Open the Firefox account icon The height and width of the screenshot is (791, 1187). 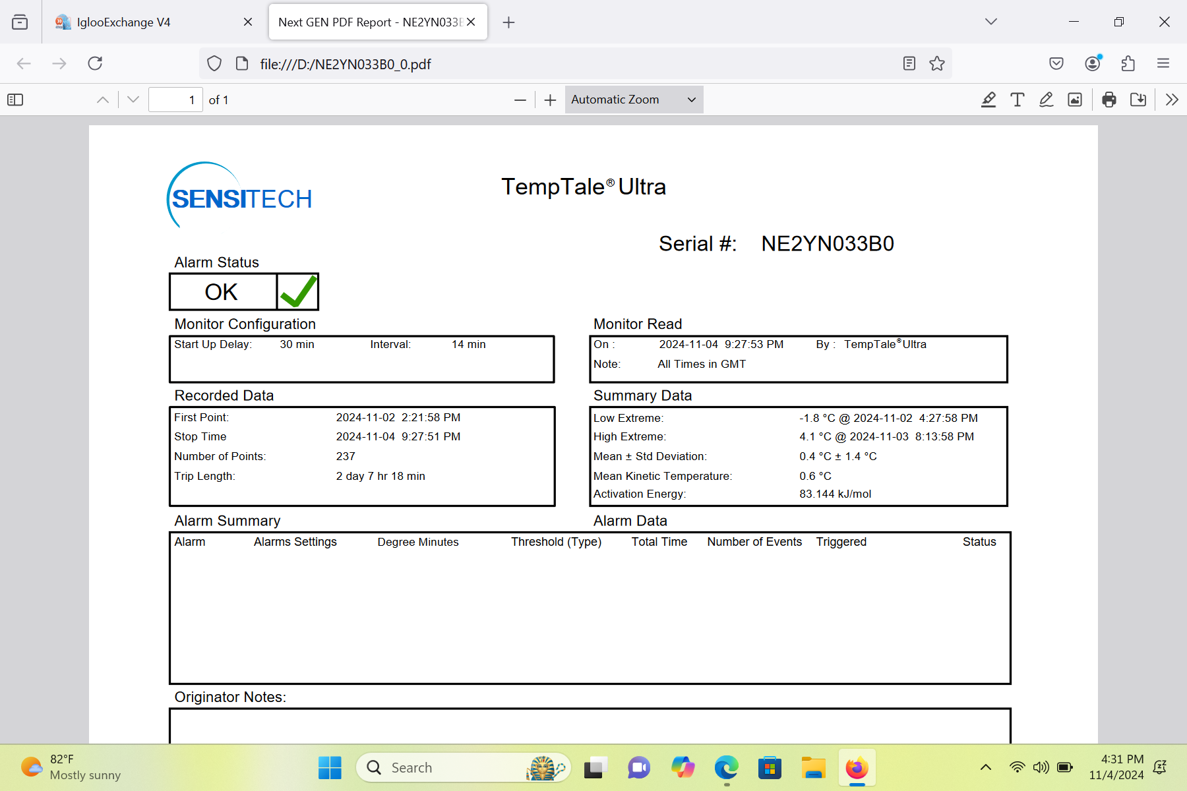pyautogui.click(x=1093, y=63)
